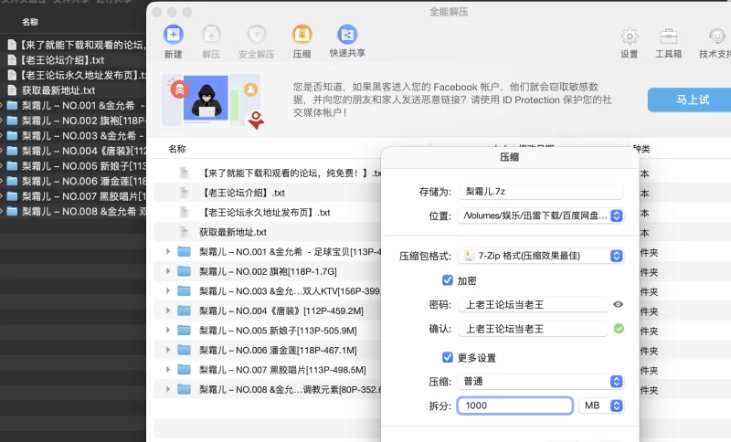The width and height of the screenshot is (731, 442).
Task: Click the green confirm checkmark icon
Action: click(619, 329)
